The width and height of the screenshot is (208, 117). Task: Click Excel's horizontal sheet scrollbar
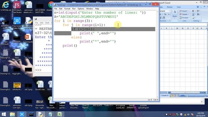click(x=185, y=93)
